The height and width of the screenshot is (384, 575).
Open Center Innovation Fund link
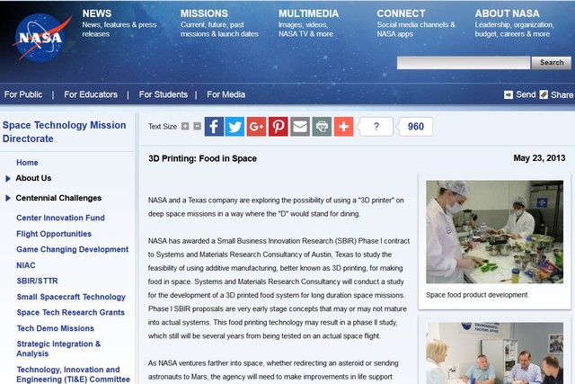pyautogui.click(x=60, y=218)
